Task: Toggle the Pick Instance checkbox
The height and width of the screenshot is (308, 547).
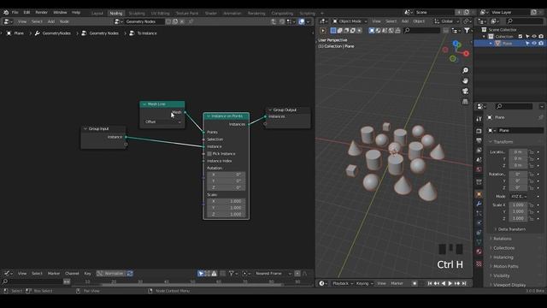Action: click(x=209, y=154)
